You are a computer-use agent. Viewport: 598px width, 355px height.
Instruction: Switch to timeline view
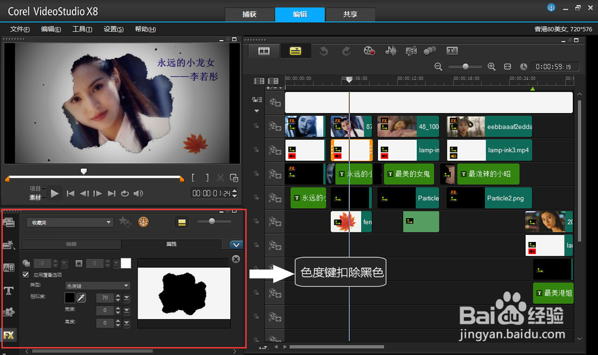click(295, 51)
